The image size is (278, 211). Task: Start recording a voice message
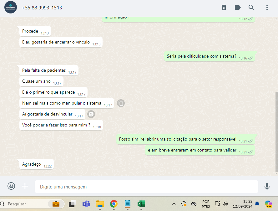click(x=267, y=187)
